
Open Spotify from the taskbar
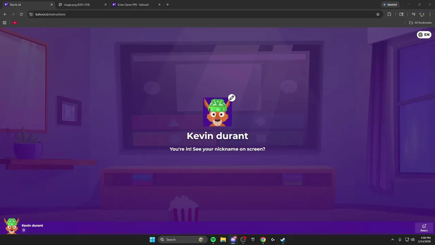[x=213, y=240]
